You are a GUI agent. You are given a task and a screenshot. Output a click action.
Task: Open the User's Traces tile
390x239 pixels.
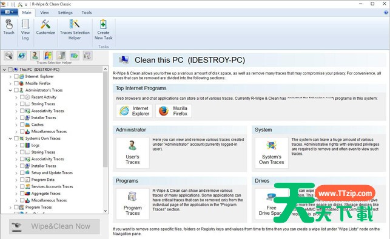(133, 153)
